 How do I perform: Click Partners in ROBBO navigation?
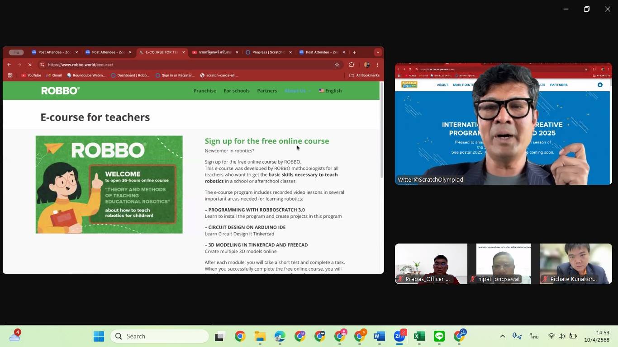point(267,91)
